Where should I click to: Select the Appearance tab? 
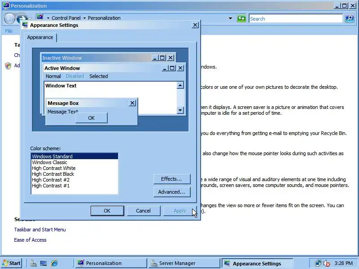[x=40, y=37]
